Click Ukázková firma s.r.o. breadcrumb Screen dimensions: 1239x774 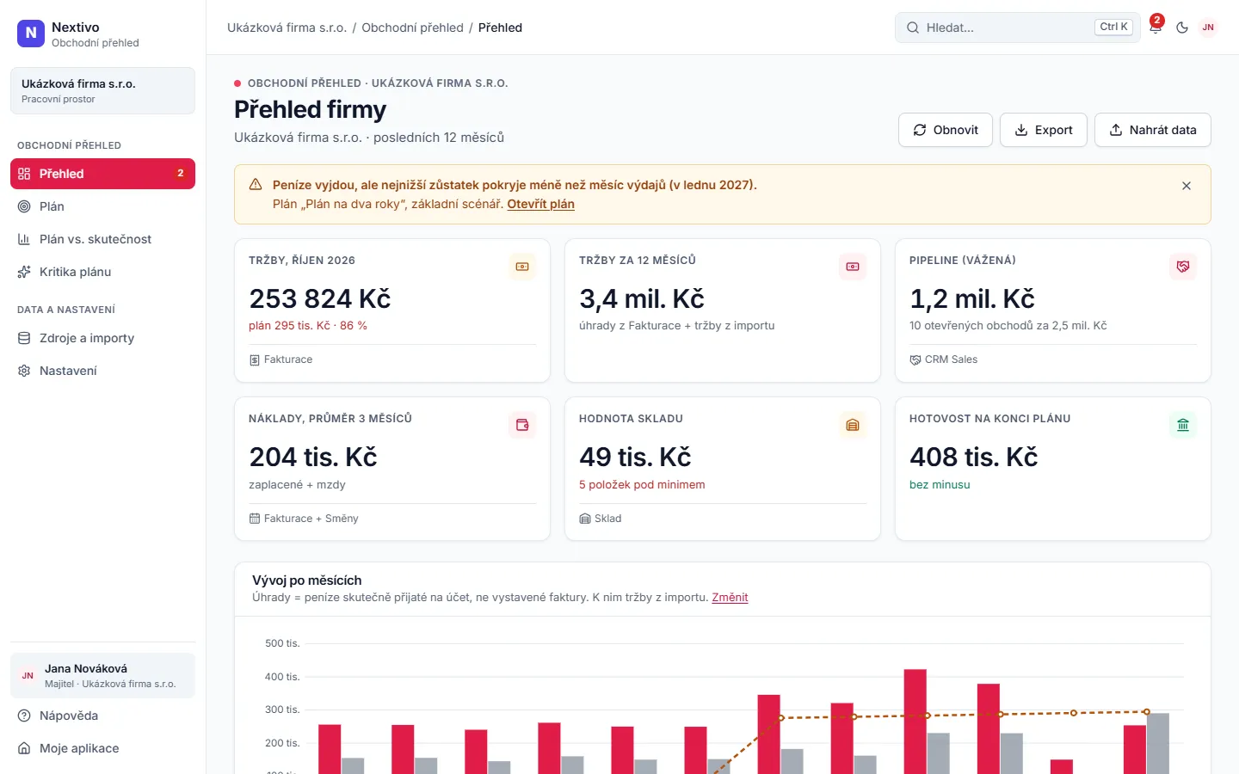[287, 28]
